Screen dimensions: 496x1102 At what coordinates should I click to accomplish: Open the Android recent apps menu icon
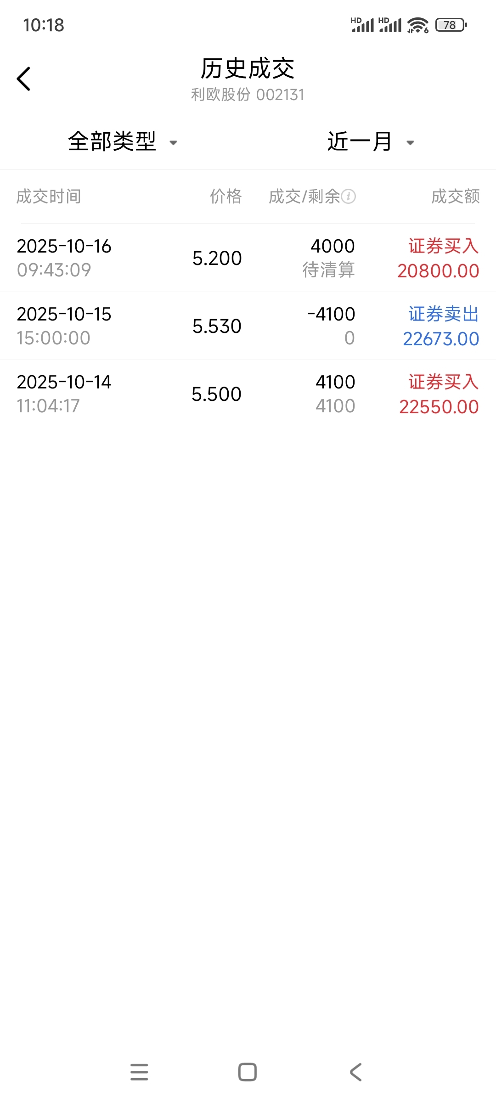[139, 1072]
